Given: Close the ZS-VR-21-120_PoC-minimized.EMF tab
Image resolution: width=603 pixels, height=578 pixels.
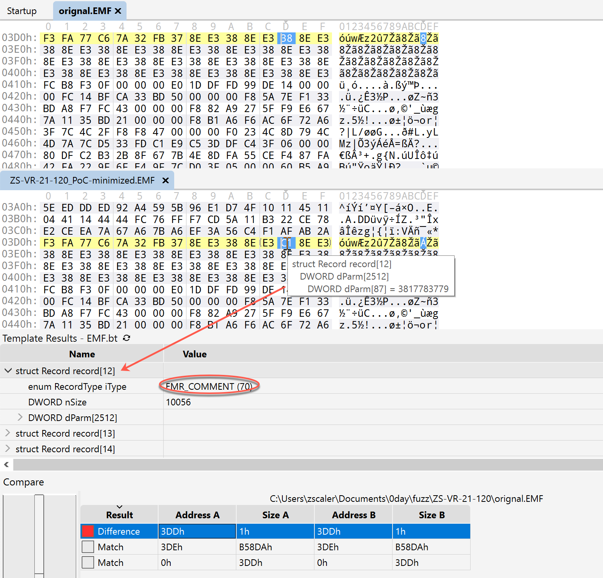Looking at the screenshot, I should click(165, 180).
